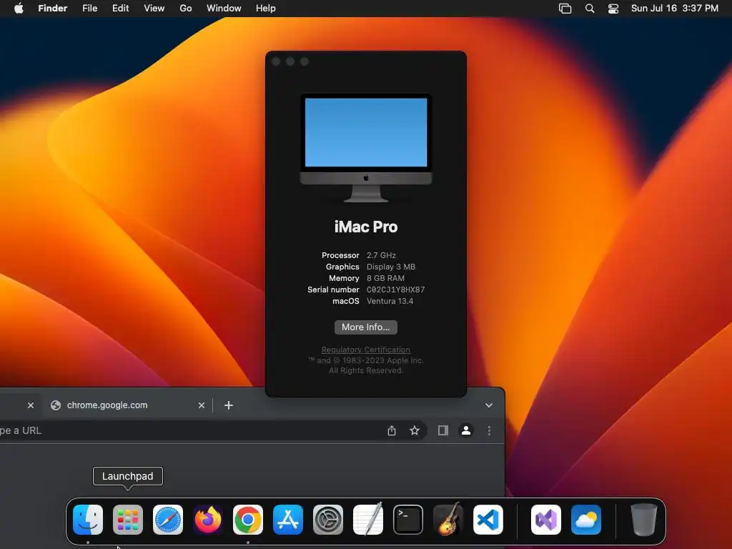Screen dimensions: 732x549
Task: Launch Terminal from the Dock
Action: click(x=408, y=520)
